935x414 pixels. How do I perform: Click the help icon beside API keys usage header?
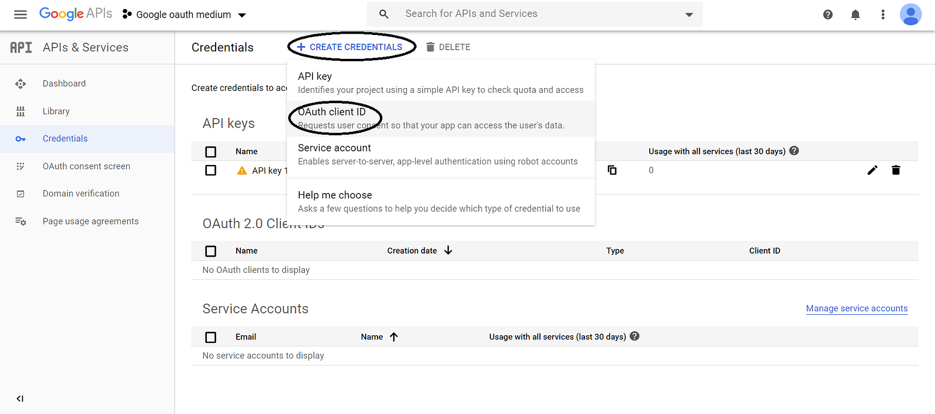click(x=794, y=150)
